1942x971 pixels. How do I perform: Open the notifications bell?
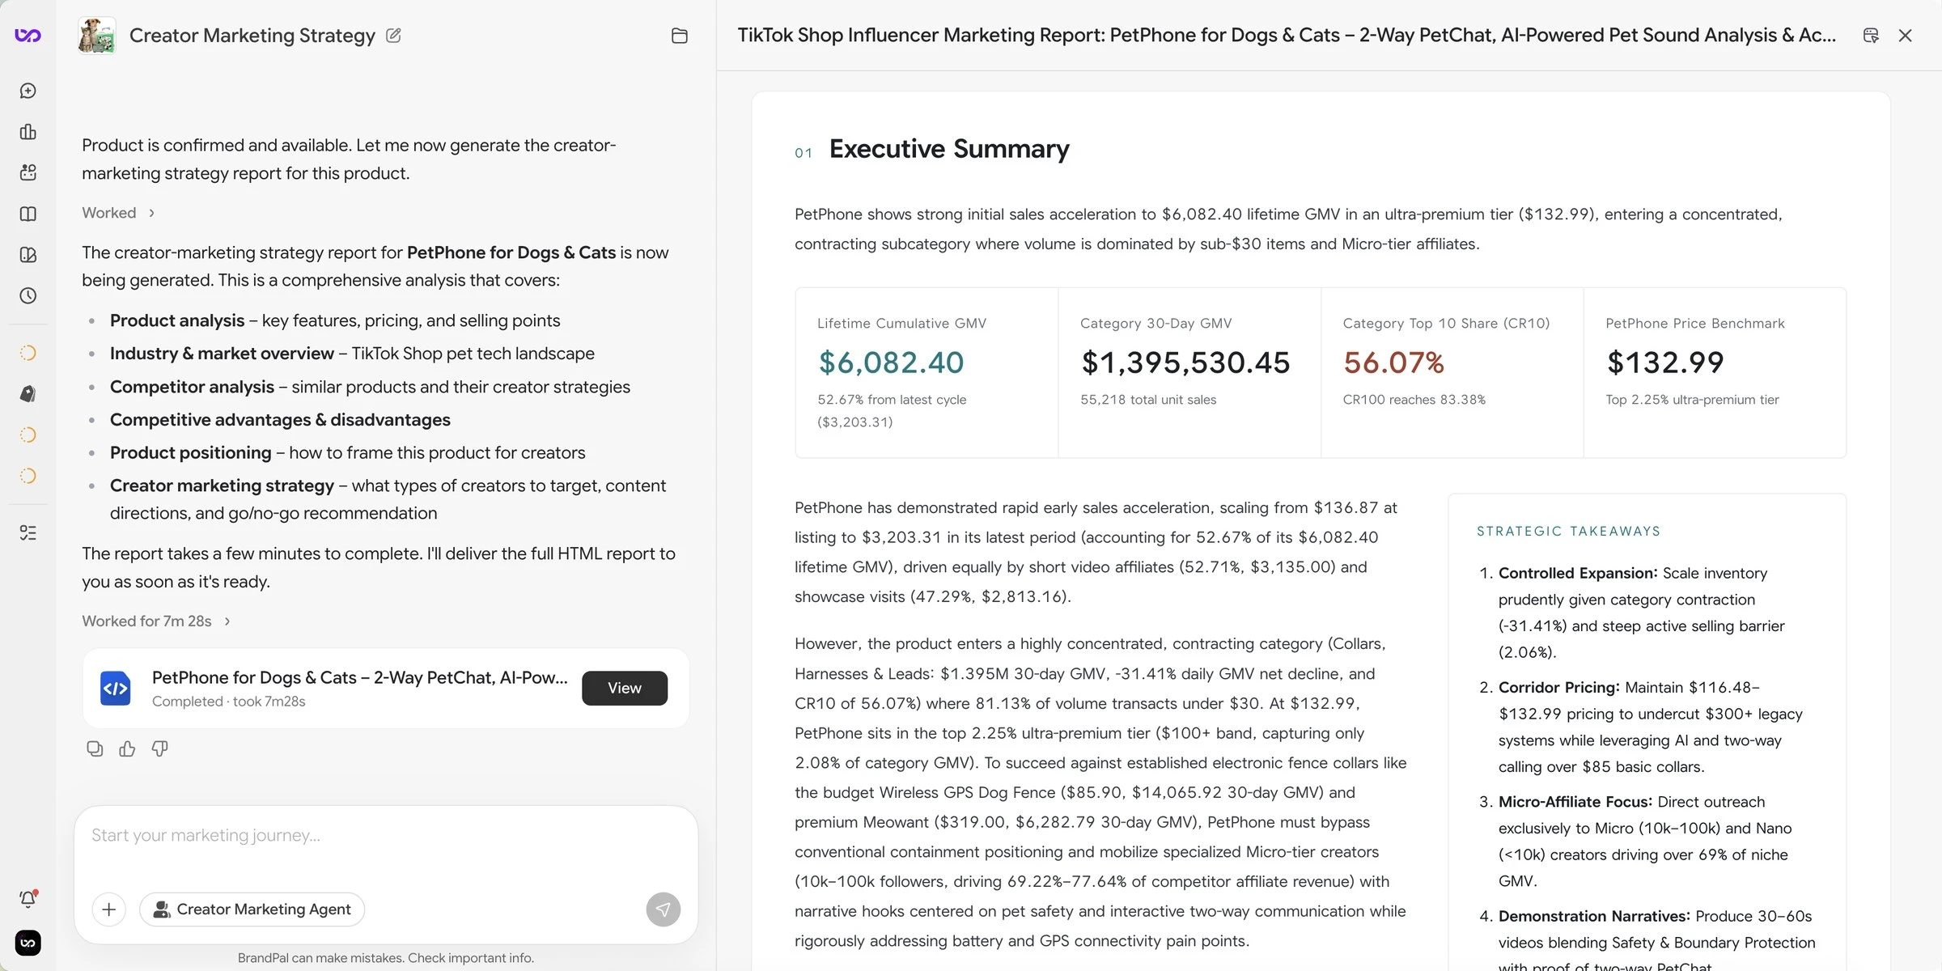[28, 898]
